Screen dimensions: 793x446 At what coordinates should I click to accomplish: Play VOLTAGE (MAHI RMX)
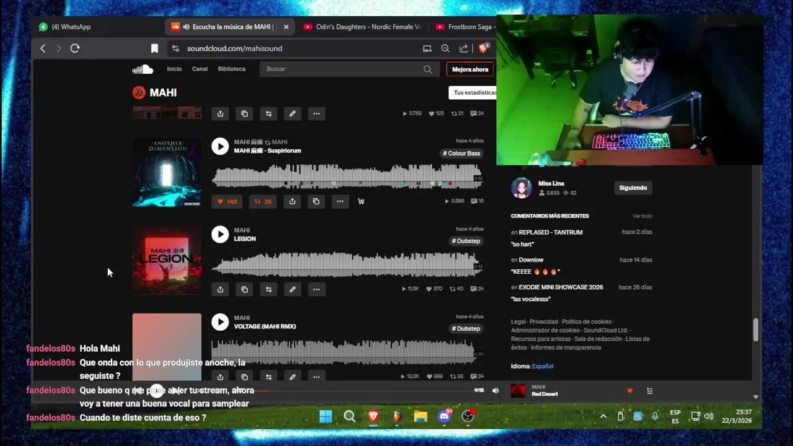(x=220, y=322)
